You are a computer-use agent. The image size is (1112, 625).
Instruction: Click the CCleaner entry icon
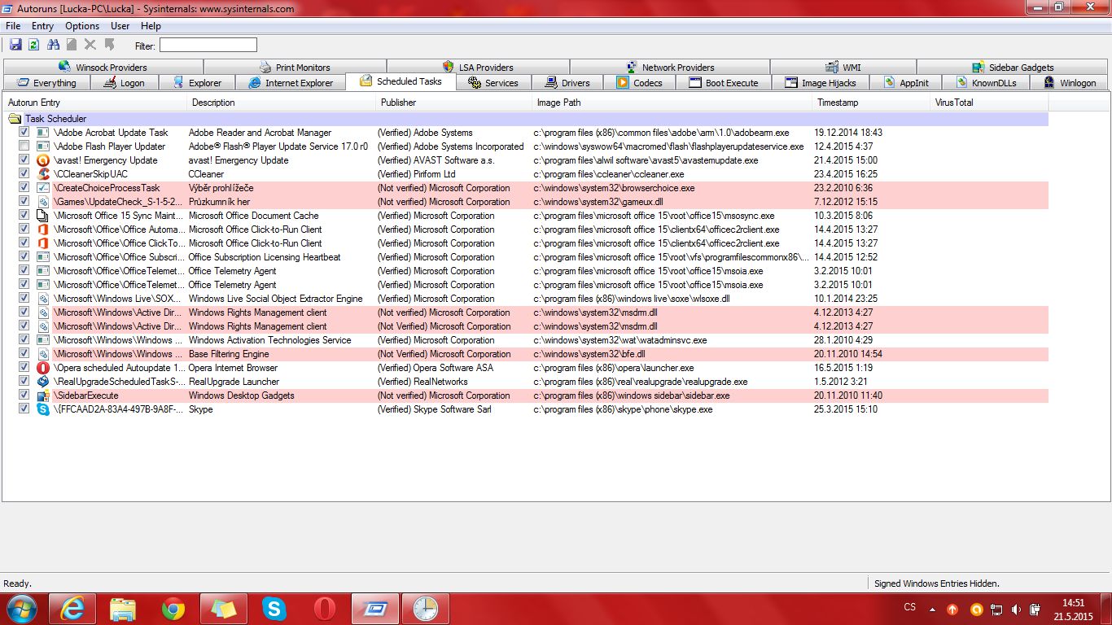[x=43, y=173]
